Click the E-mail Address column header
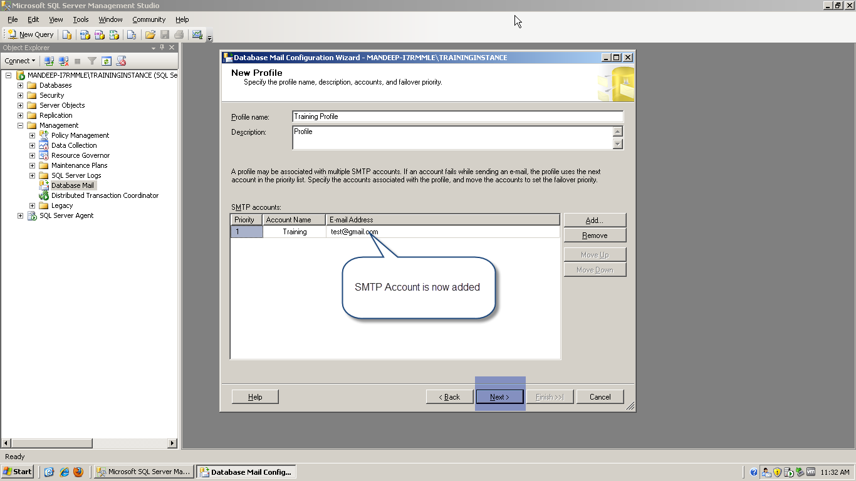The image size is (856, 481). click(443, 220)
